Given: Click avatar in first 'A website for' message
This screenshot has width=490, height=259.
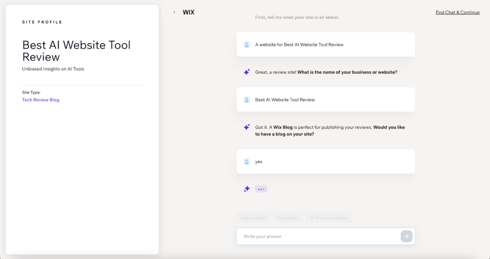Looking at the screenshot, I should point(246,45).
